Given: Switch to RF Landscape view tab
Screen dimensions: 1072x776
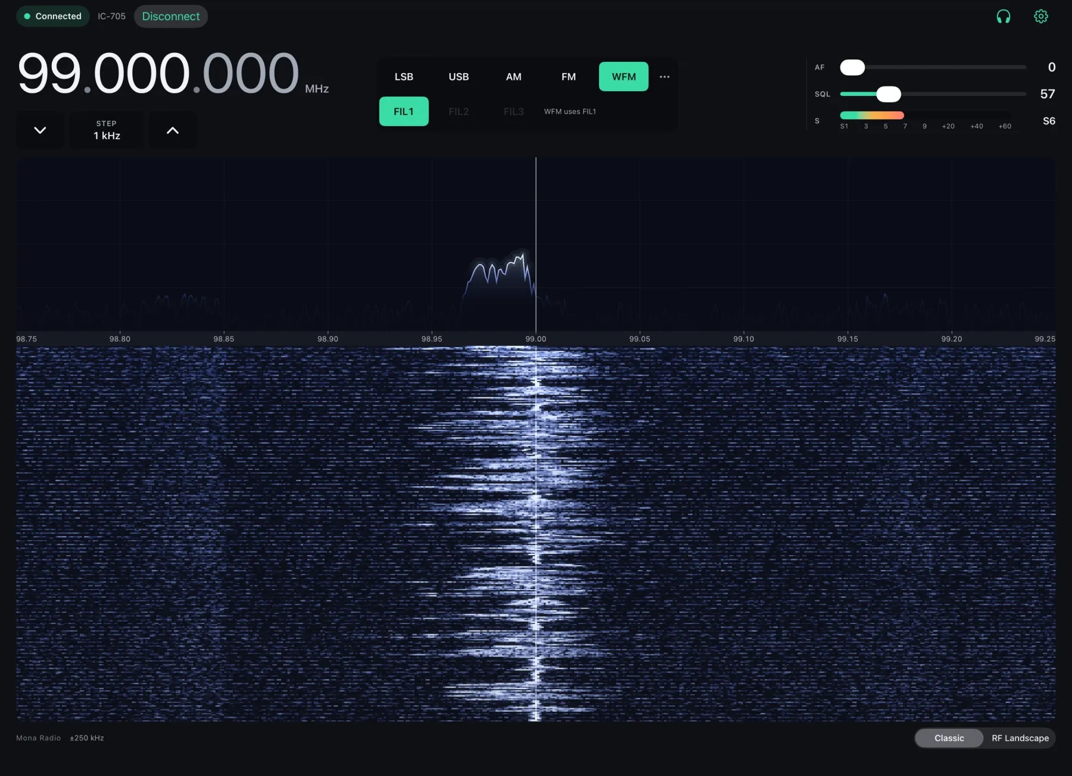Looking at the screenshot, I should pyautogui.click(x=1020, y=738).
